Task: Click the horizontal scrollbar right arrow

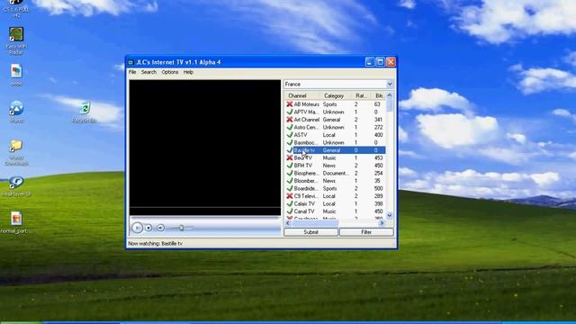Action: 382,222
